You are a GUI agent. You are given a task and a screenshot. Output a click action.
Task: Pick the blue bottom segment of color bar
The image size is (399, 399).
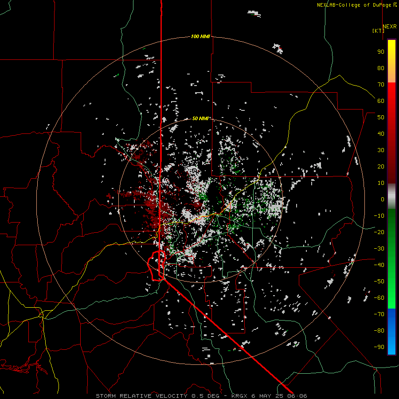pyautogui.click(x=391, y=332)
